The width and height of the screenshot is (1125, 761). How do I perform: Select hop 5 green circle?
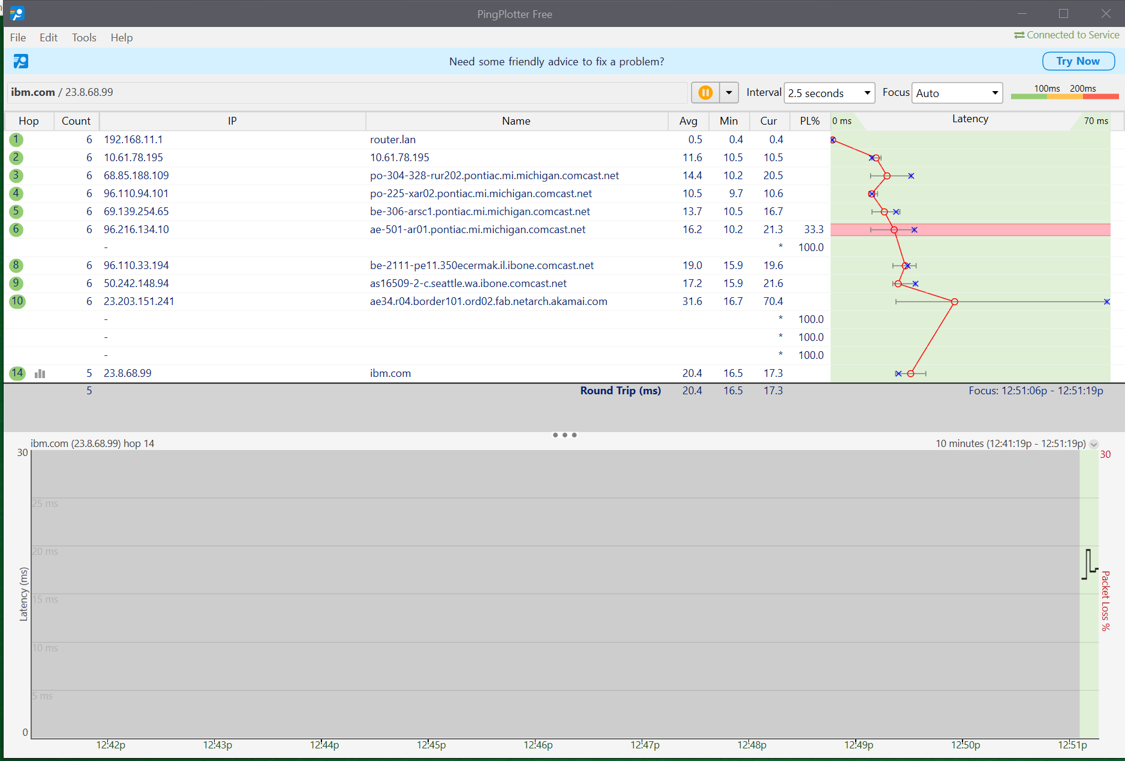[16, 212]
